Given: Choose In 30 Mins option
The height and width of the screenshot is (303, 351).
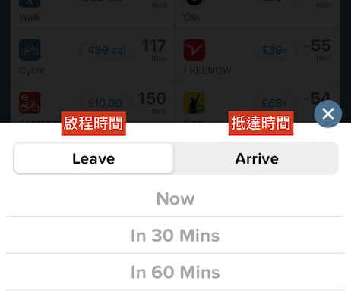Looking at the screenshot, I should 175,235.
